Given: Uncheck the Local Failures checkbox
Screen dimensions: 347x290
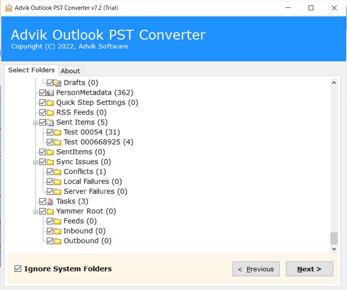Looking at the screenshot, I should click(50, 182).
